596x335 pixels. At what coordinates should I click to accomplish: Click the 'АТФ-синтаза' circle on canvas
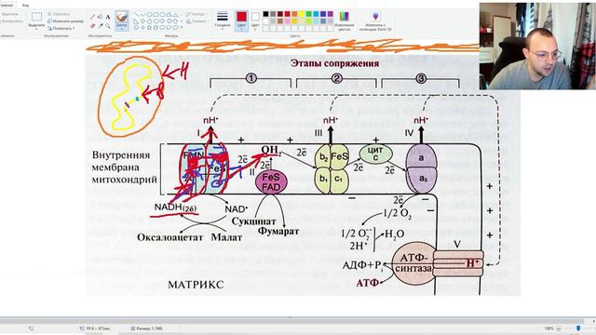[413, 263]
